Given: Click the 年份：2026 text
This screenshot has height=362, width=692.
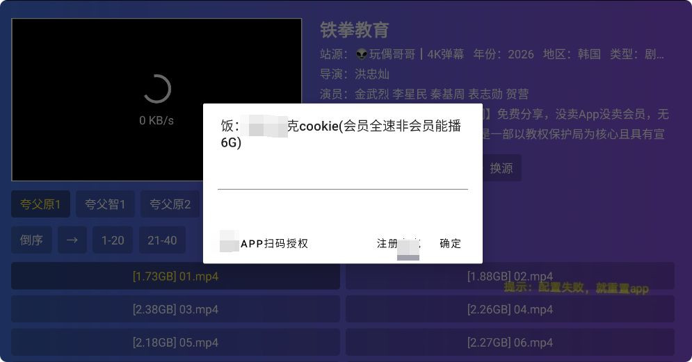Looking at the screenshot, I should click(504, 54).
